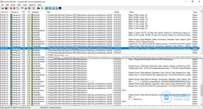
Task: Open the Filter funnel toolbar icon
Action: [22, 8]
